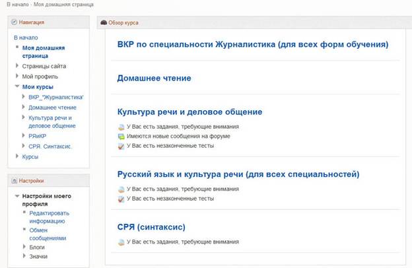Open ВКР по специальности Журналистика course
Image resolution: width=412 pixels, height=268 pixels.
pyautogui.click(x=252, y=45)
